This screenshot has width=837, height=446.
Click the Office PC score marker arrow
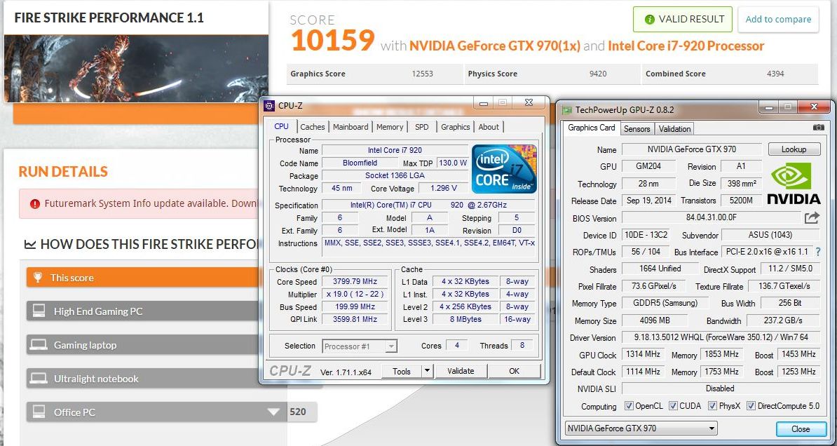point(273,412)
